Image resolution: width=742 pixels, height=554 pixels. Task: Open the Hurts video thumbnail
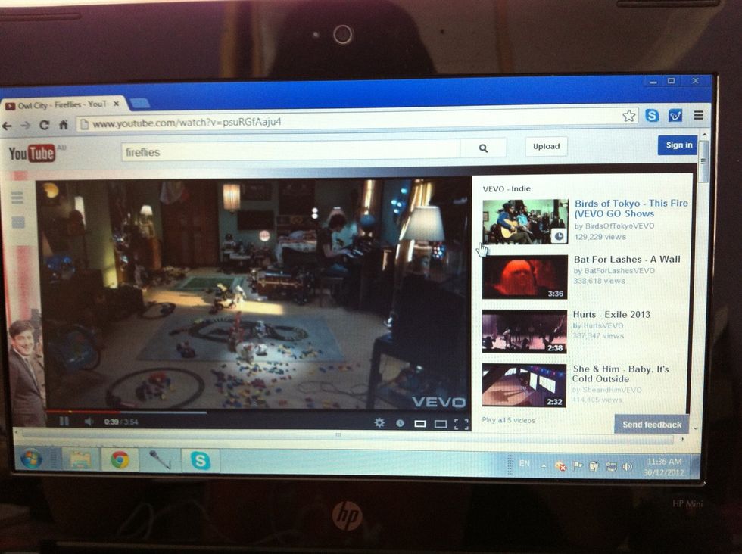coord(524,331)
